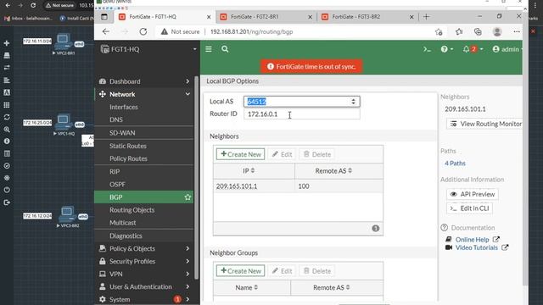
Task: Click the neighbors table info count icon
Action: tap(375, 228)
